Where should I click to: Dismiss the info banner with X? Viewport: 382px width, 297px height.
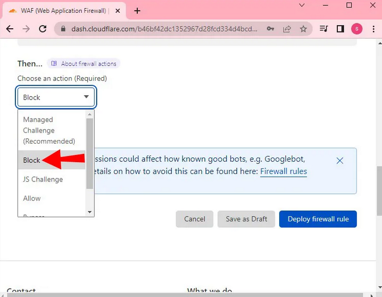[340, 160]
